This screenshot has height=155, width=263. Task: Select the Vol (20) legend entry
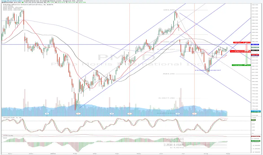8,6
